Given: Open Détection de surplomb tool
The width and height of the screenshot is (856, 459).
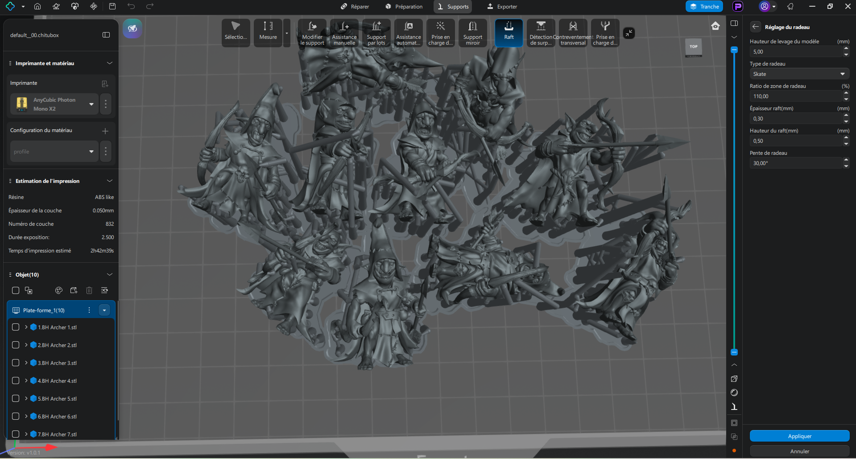Looking at the screenshot, I should click(541, 32).
